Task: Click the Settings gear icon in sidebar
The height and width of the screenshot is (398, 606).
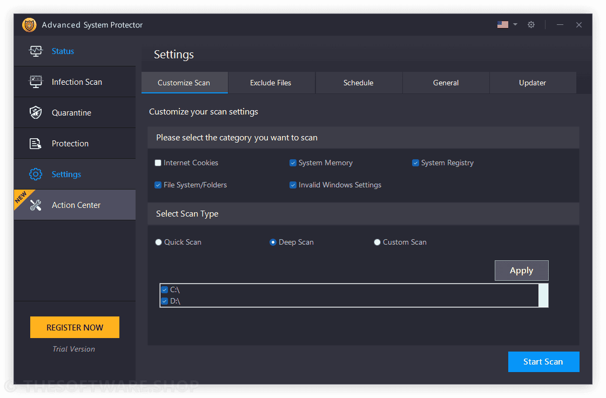Action: coord(36,174)
